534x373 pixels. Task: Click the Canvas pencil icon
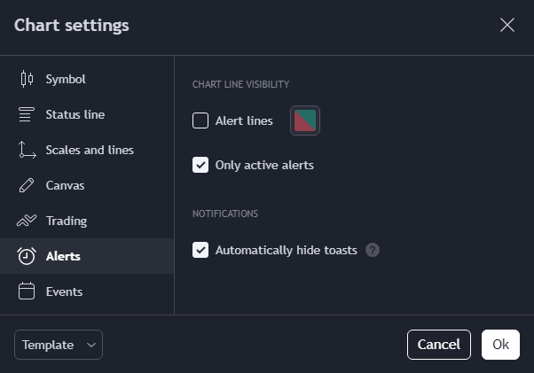[x=27, y=185]
